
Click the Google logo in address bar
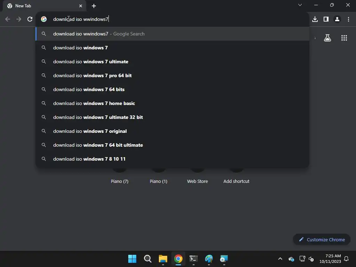(44, 19)
